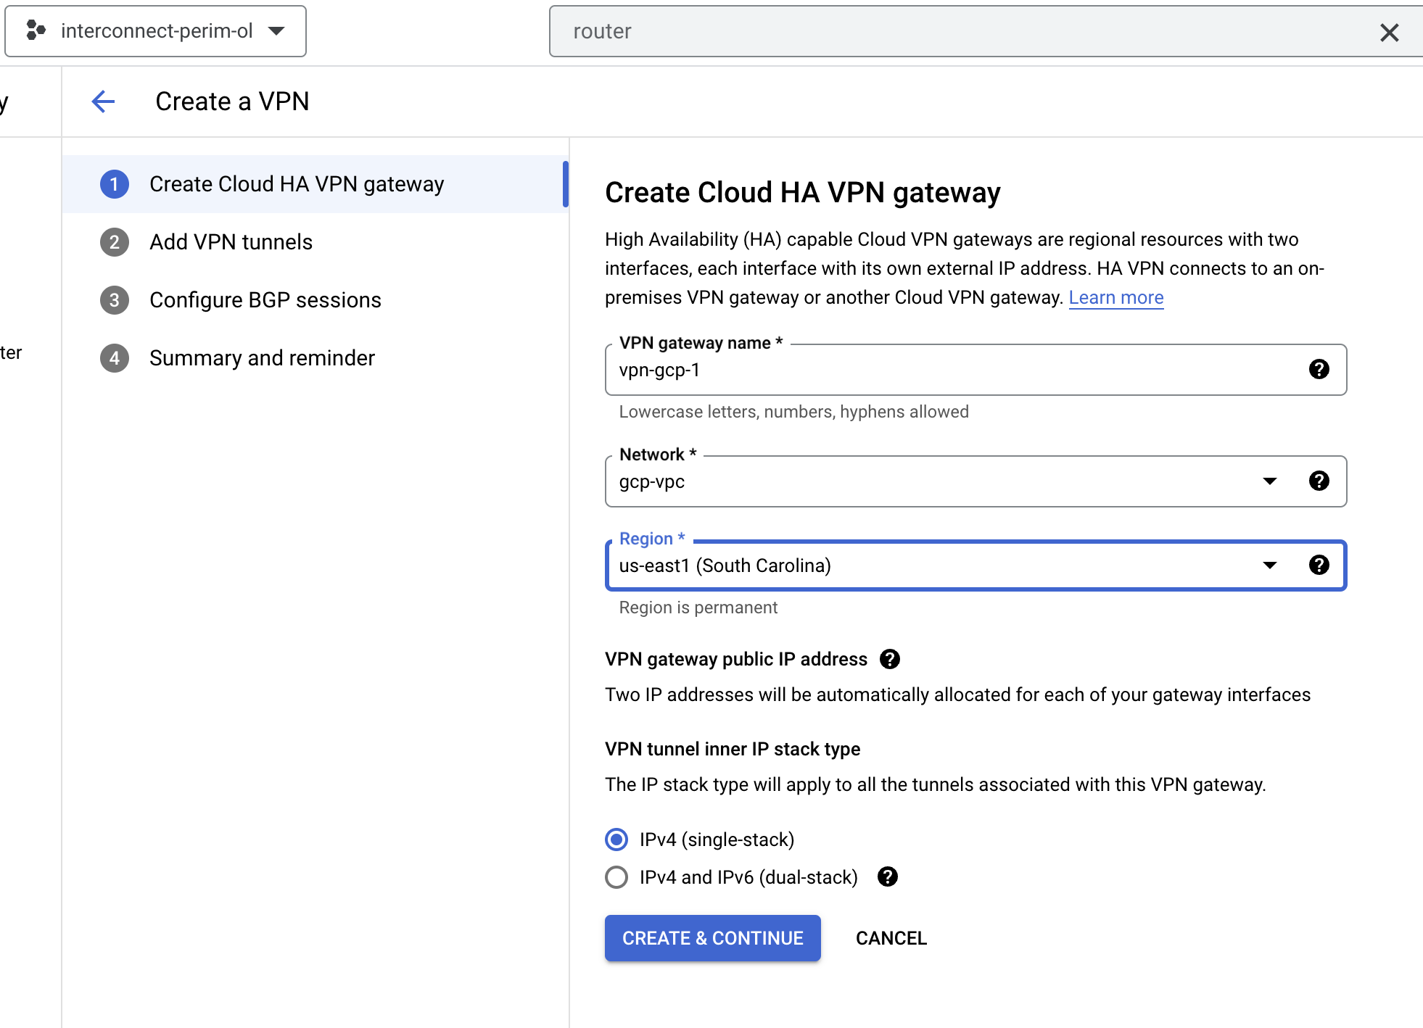1423x1028 pixels.
Task: Select the IPv4 single-stack radio button
Action: click(x=616, y=840)
